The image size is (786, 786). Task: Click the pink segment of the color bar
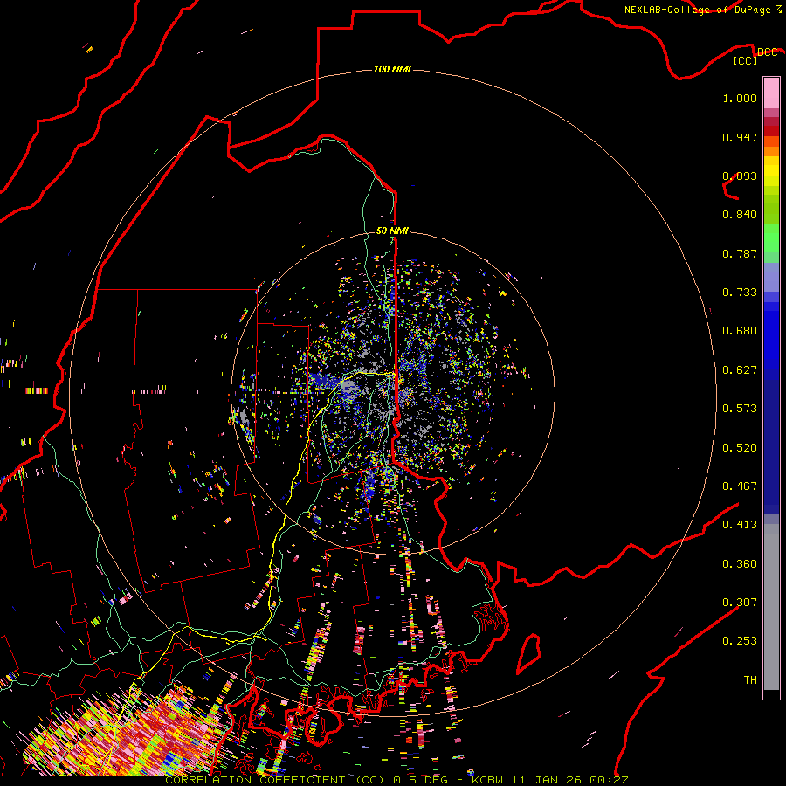(771, 93)
